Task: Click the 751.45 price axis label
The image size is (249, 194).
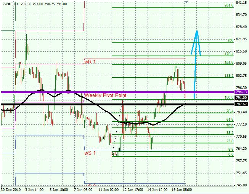Action: click(241, 173)
